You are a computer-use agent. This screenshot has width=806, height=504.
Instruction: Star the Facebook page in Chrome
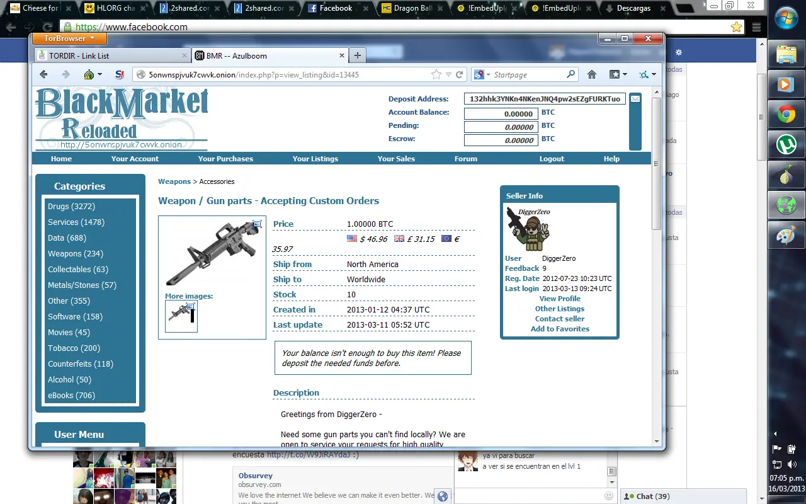pos(736,27)
